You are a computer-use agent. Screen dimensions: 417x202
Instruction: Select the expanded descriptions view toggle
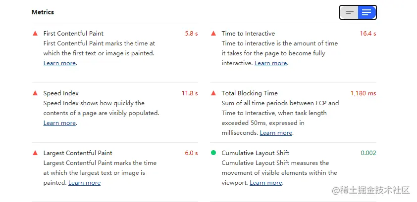point(367,12)
